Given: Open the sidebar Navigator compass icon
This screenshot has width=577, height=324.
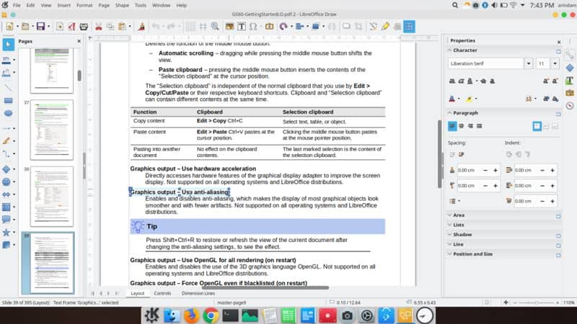Looking at the screenshot, I should [x=570, y=106].
